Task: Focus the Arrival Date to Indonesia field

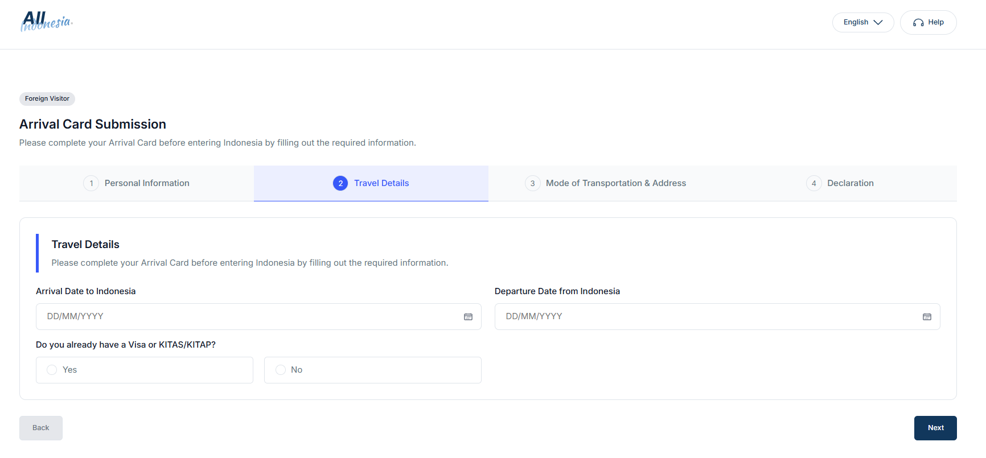Action: coord(258,316)
